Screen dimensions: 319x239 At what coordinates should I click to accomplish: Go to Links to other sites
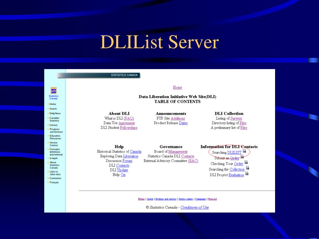pyautogui.click(x=55, y=173)
